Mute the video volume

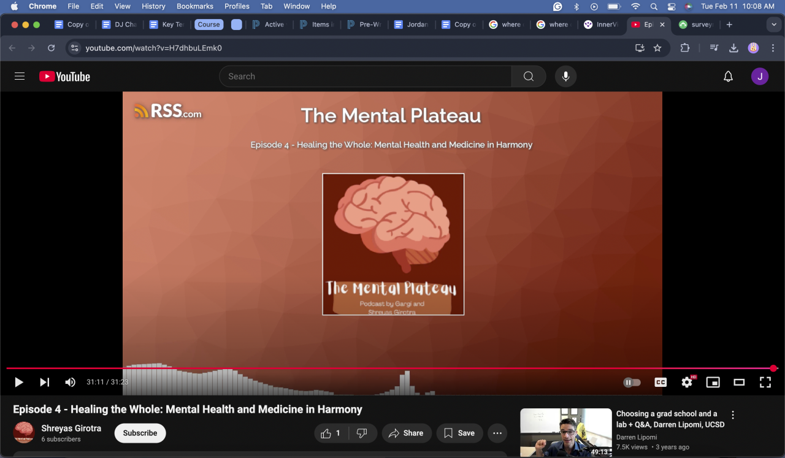click(x=70, y=383)
